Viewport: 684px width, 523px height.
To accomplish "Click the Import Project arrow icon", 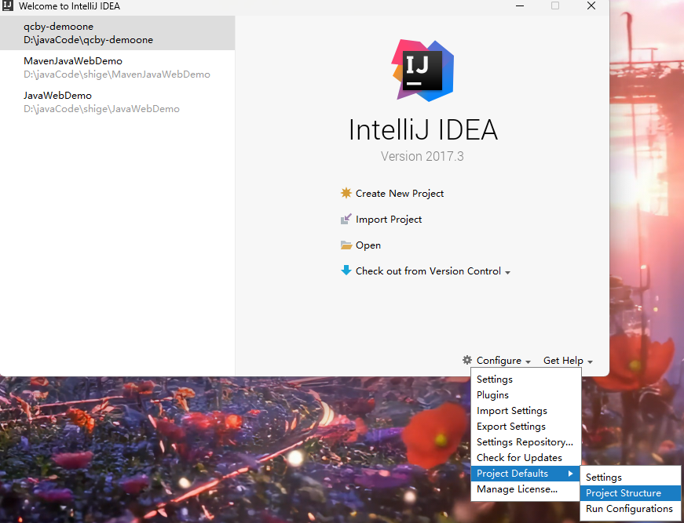I will [x=346, y=219].
